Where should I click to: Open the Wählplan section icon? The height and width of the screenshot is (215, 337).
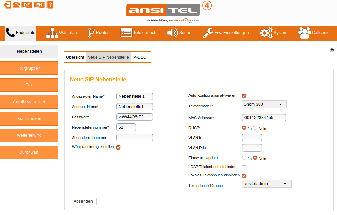click(52, 33)
